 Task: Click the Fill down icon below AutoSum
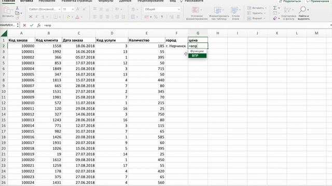coord(275,13)
